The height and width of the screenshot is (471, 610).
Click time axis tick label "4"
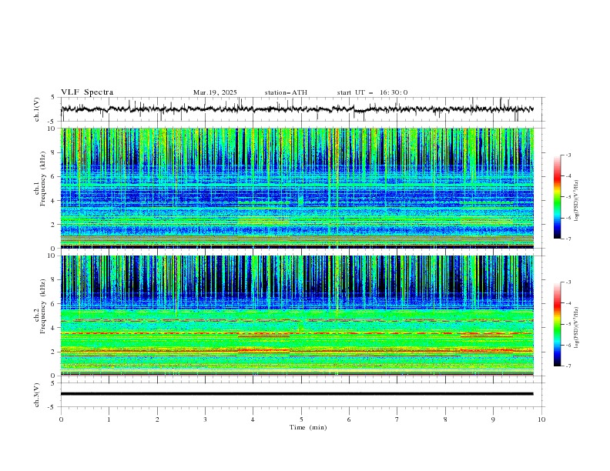(253, 419)
